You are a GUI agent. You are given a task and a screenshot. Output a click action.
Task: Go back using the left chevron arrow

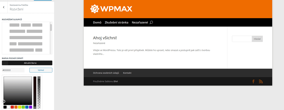tap(4, 7)
